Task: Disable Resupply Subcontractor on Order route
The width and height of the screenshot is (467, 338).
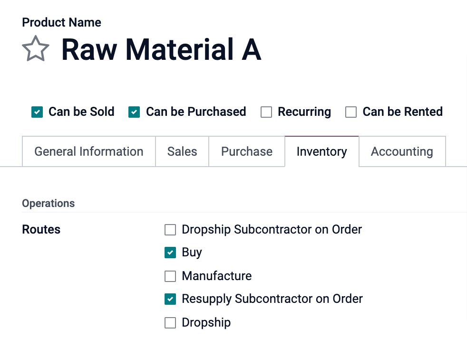Action: (x=170, y=299)
